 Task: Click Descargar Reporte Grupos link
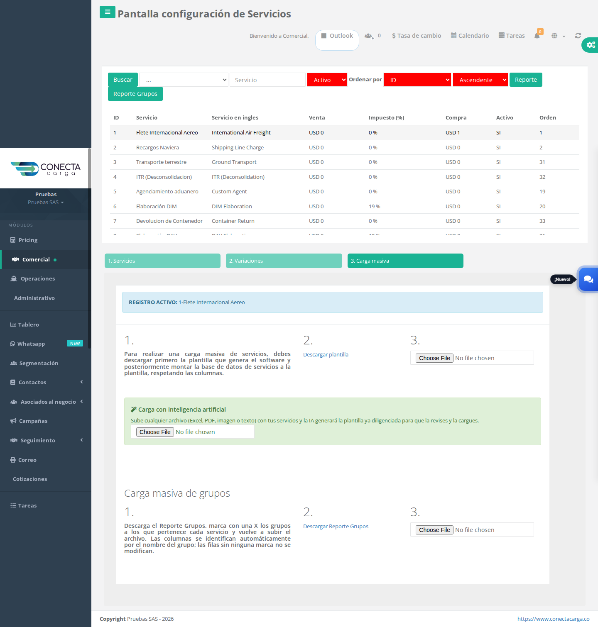click(336, 527)
